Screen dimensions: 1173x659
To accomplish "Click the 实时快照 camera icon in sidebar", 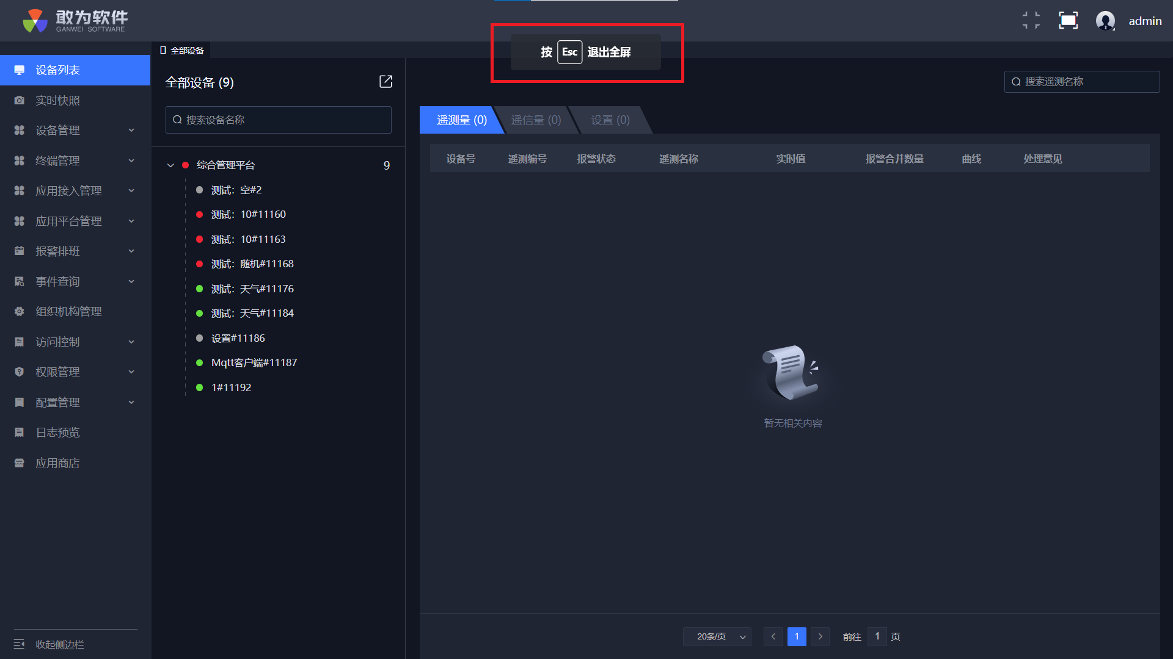I will (20, 101).
